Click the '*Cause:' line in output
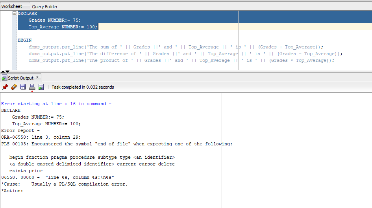This screenshot has width=372, height=208. click(x=64, y=184)
